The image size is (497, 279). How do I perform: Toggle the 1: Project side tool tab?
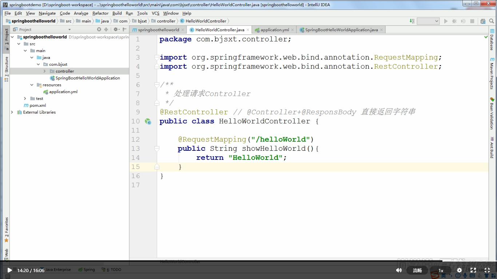(x=7, y=39)
